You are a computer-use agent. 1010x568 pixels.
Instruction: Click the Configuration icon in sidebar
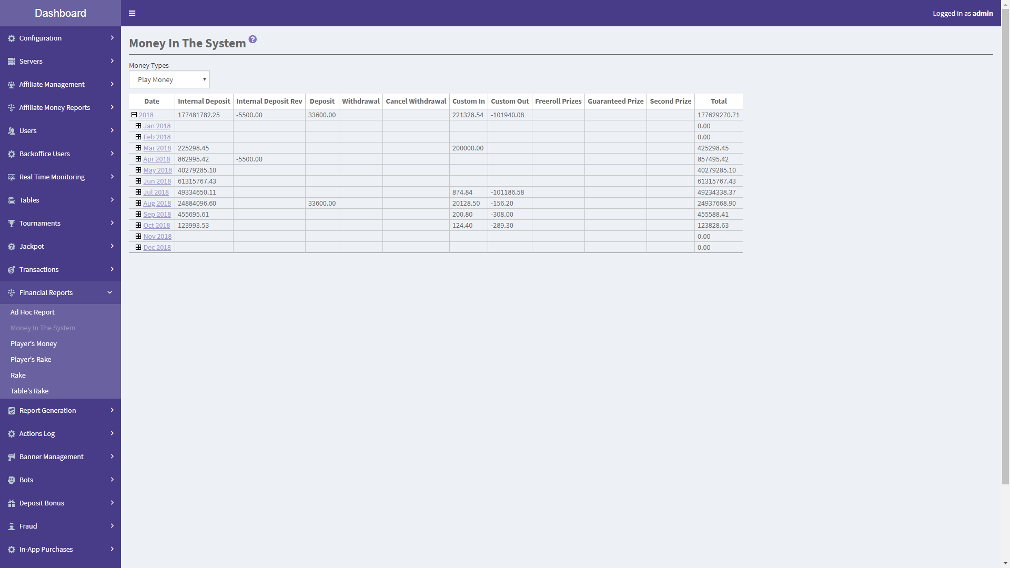pos(13,38)
